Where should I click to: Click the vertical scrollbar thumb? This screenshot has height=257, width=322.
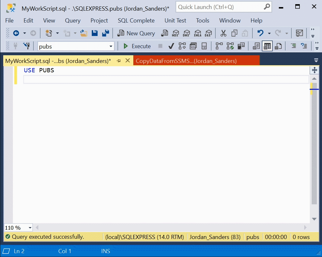coord(314,144)
